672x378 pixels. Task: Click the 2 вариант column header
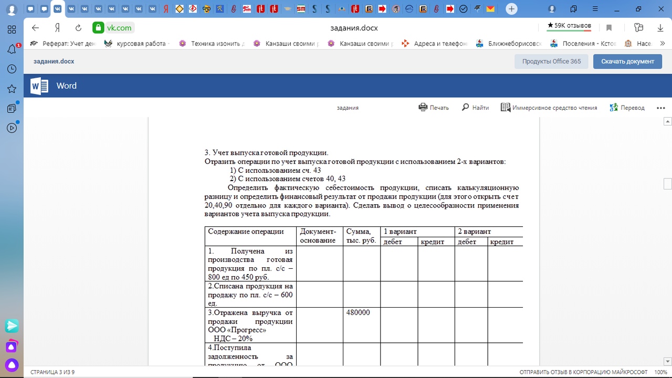pyautogui.click(x=489, y=232)
